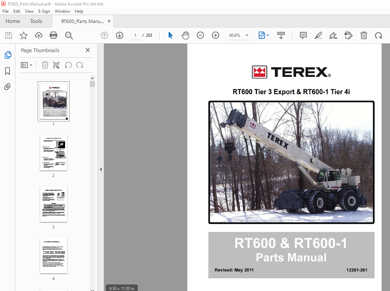Rotate the page with the toolbar rotate icon
This screenshot has height=291, width=390.
point(379,35)
